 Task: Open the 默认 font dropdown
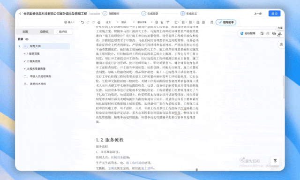[128, 22]
